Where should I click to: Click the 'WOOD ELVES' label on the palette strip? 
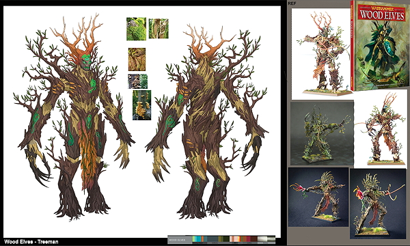tap(177, 240)
